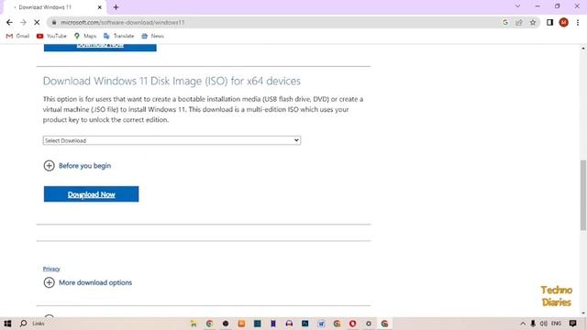The width and height of the screenshot is (587, 330).
Task: Open the Maps bookmark
Action: 85,36
